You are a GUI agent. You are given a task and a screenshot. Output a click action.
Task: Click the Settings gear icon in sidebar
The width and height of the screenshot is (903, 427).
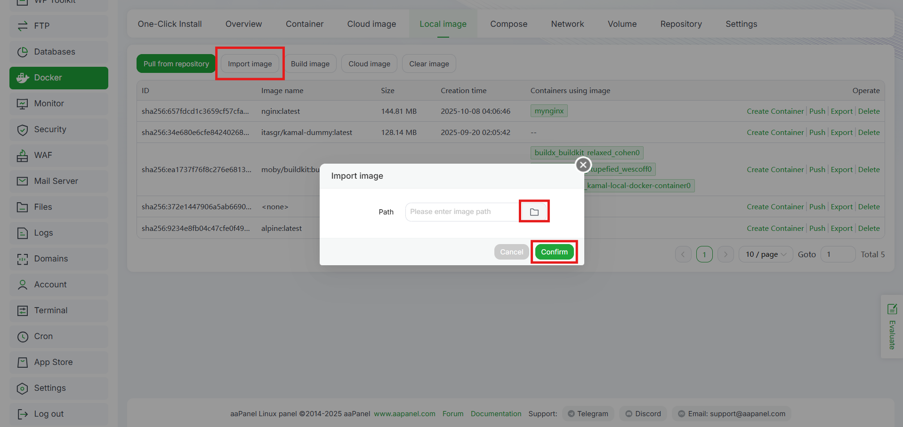click(x=23, y=388)
